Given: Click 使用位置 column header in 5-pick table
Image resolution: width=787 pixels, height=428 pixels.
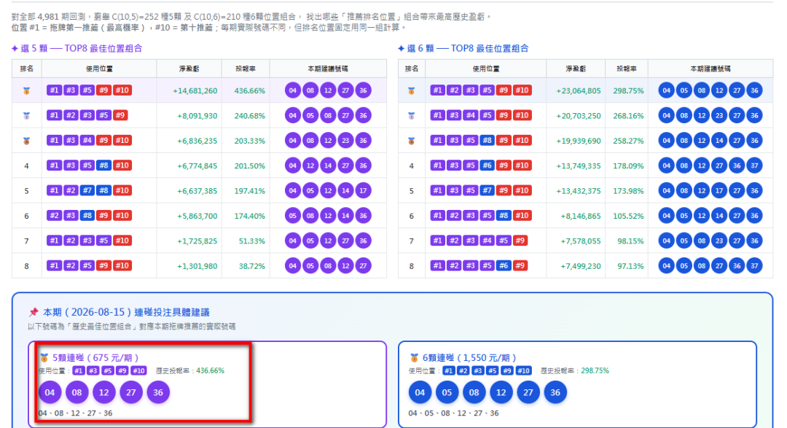Looking at the screenshot, I should tap(99, 69).
